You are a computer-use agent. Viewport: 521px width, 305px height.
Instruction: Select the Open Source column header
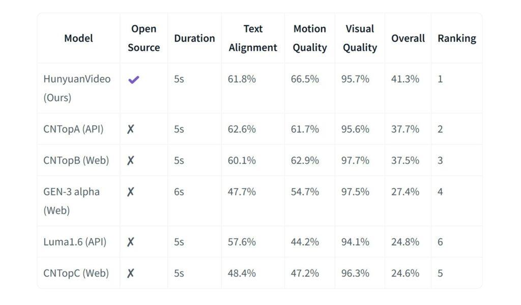pos(144,38)
